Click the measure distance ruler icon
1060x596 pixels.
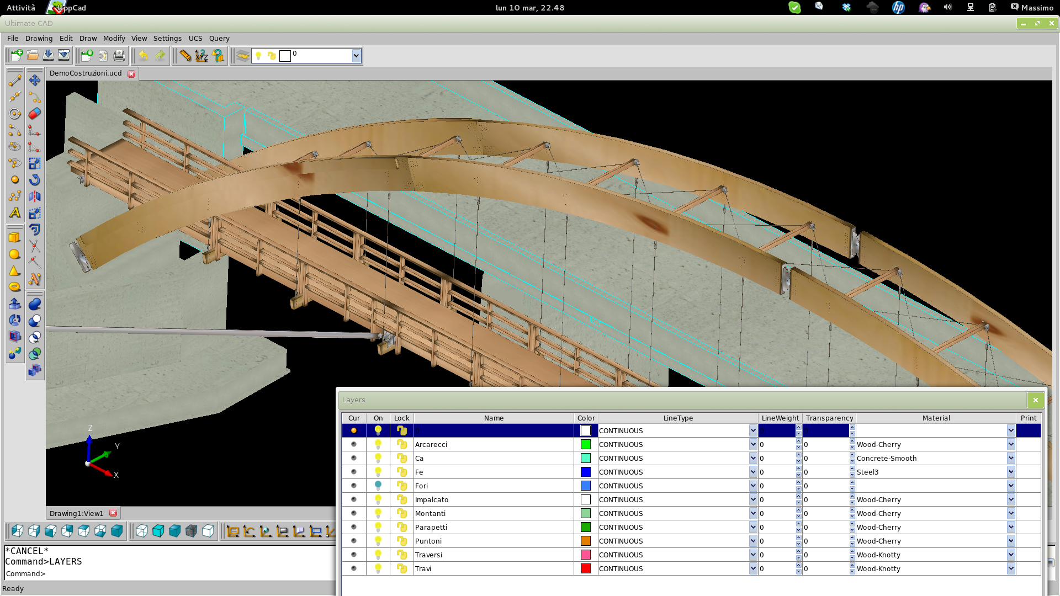click(185, 56)
